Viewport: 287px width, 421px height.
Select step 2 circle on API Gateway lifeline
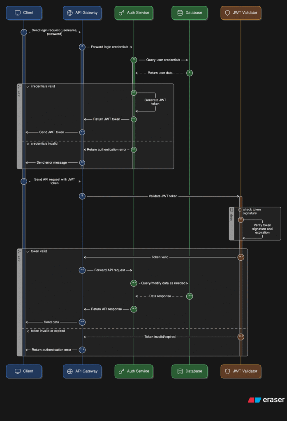(x=82, y=47)
